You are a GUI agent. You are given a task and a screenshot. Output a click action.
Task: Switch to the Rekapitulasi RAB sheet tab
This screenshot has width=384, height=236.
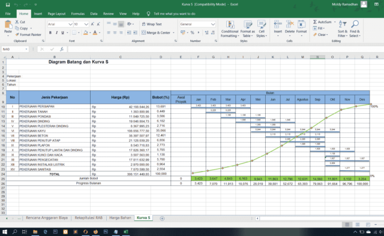[x=88, y=217]
